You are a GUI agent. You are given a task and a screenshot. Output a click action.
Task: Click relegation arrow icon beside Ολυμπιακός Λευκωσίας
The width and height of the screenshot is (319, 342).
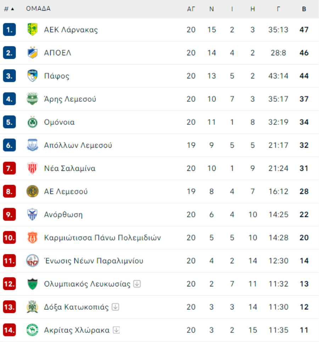pos(137,284)
